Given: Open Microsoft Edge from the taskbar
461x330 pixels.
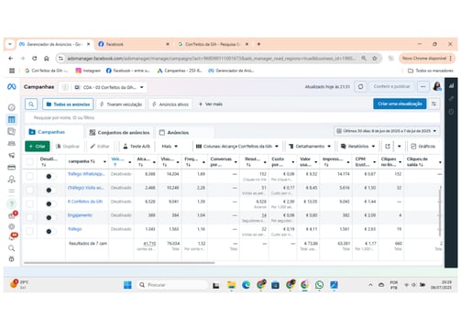Looking at the screenshot, I should tap(246, 285).
